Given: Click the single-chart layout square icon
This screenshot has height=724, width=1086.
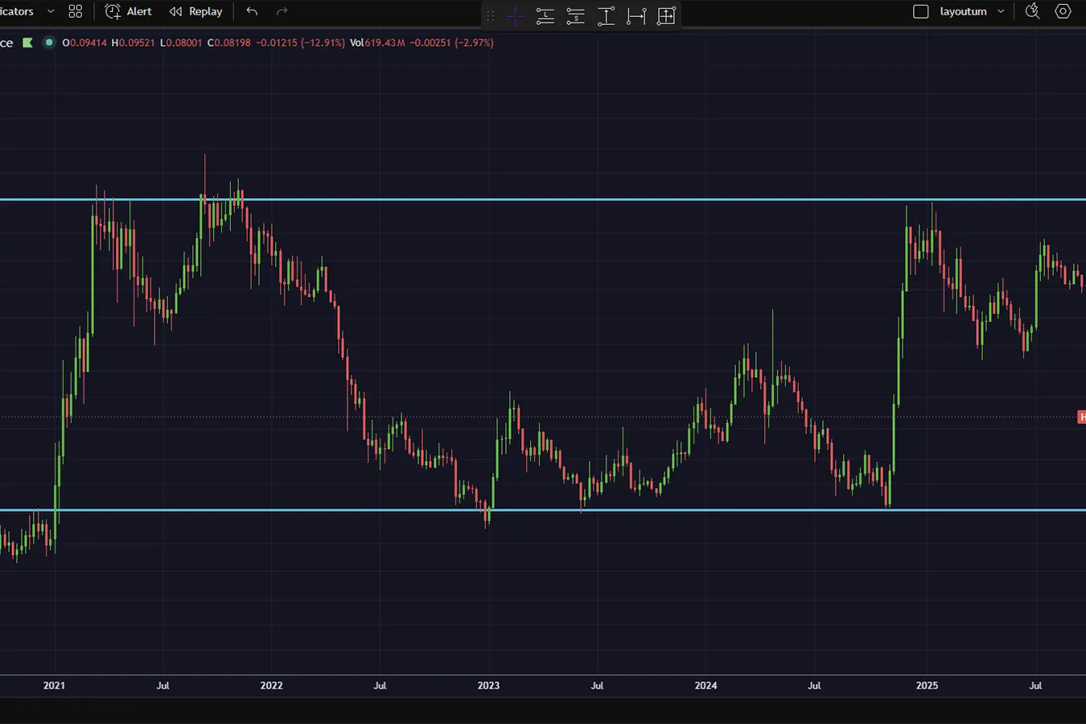Looking at the screenshot, I should coord(921,11).
